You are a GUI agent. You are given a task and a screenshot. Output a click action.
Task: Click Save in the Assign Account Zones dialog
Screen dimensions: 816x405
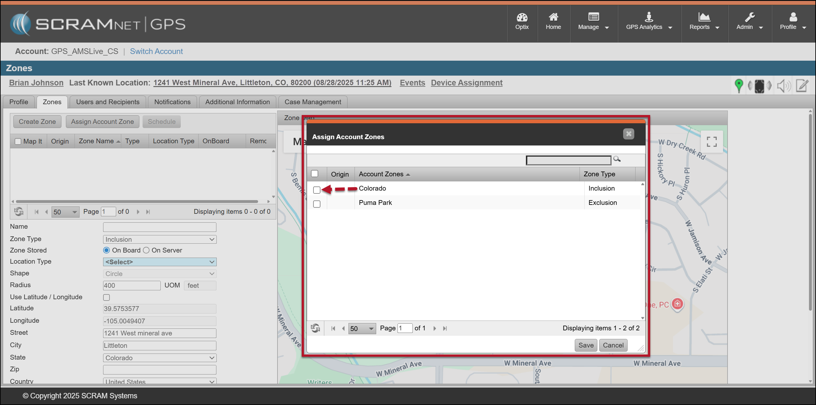click(586, 345)
